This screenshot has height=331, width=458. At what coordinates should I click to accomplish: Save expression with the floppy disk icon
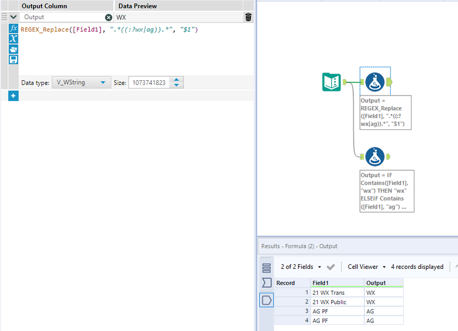pos(14,60)
